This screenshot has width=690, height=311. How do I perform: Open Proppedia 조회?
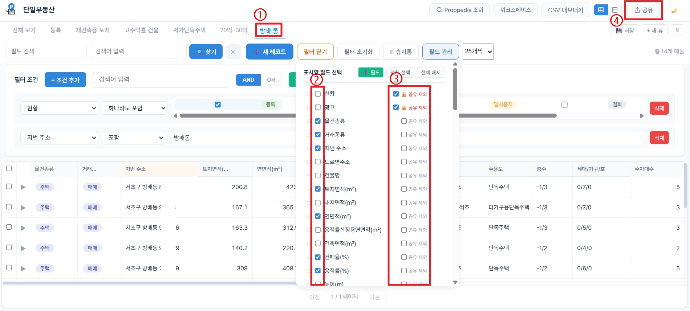459,10
